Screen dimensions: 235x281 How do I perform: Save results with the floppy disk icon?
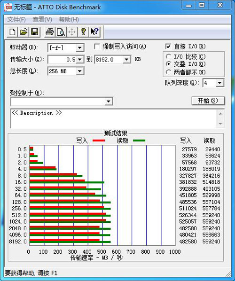pyautogui.click(x=35, y=32)
